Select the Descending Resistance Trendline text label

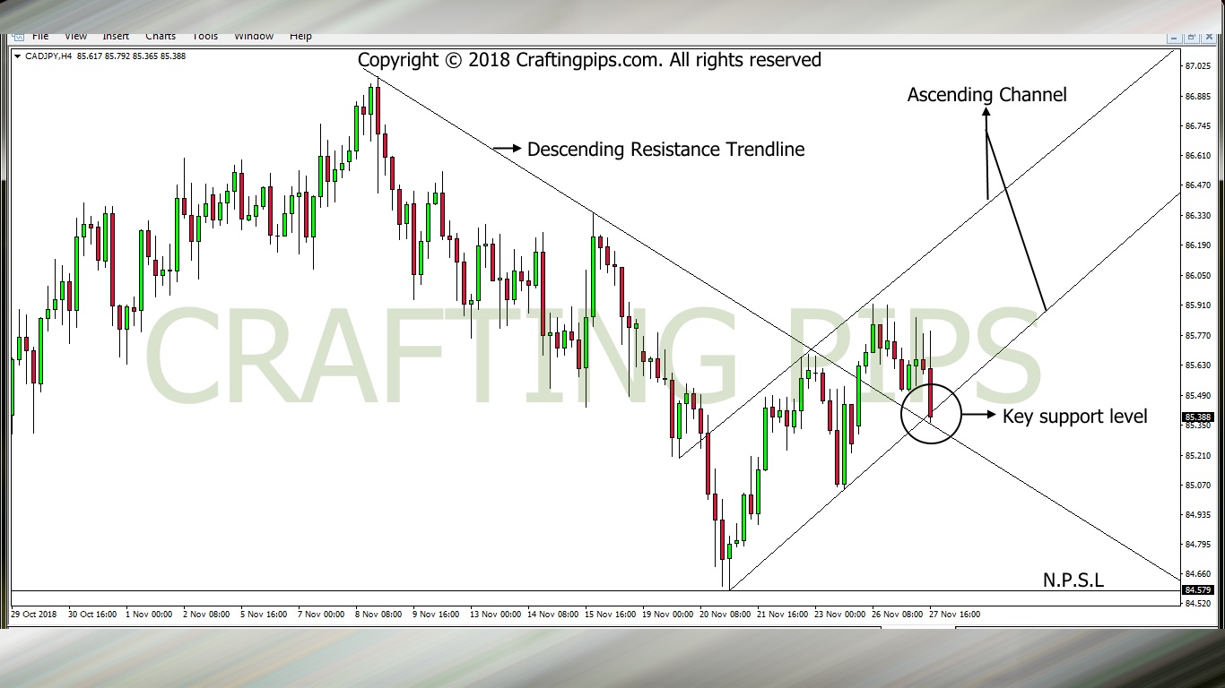(665, 150)
